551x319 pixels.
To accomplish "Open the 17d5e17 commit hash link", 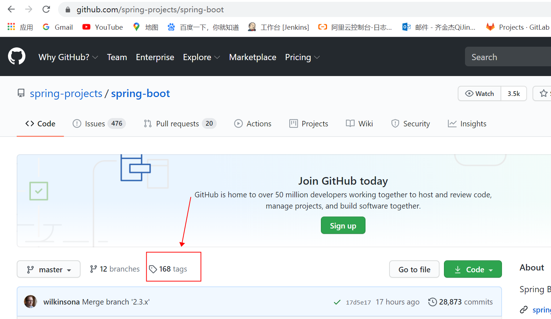I will pos(358,302).
